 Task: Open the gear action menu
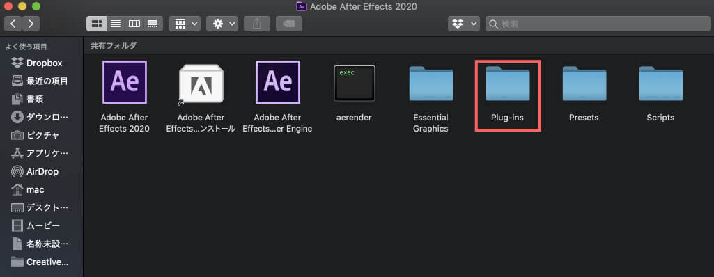tap(222, 24)
